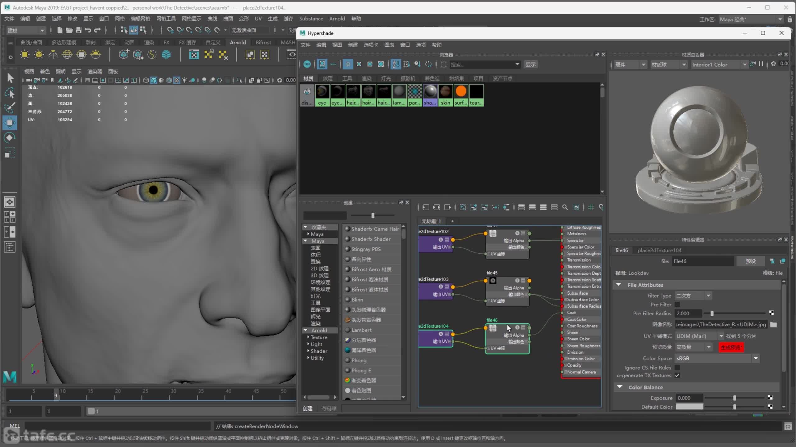Collapse the Color Balance section
Screen dimensions: 796x447
pyautogui.click(x=620, y=387)
